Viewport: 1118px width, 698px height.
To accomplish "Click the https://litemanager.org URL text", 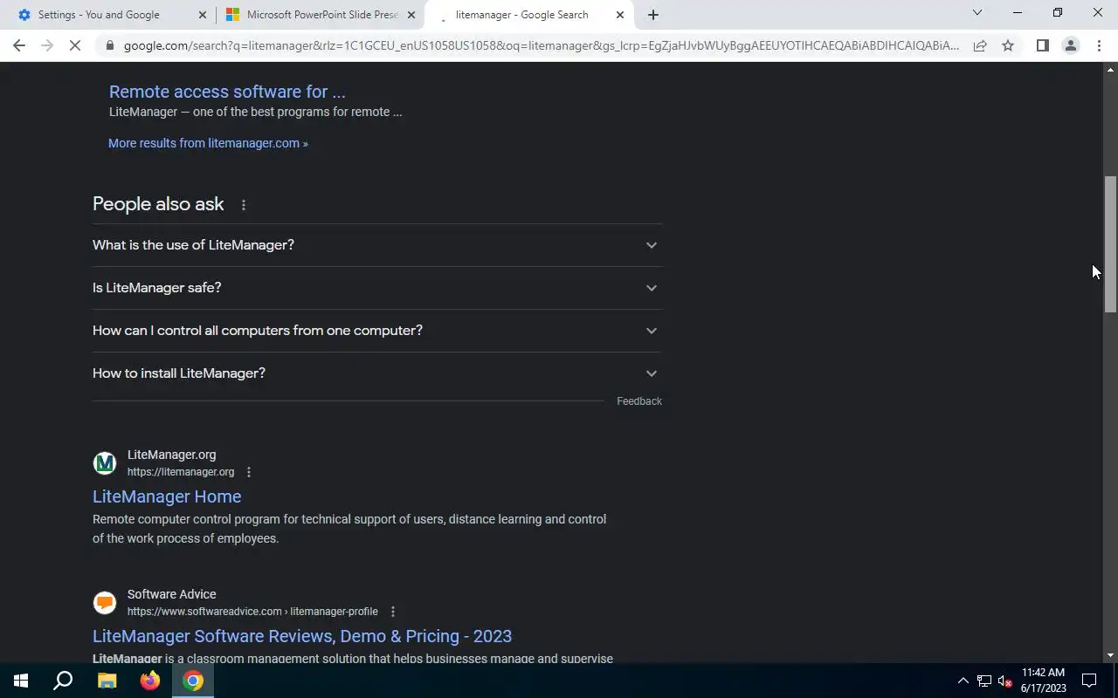I will 181,472.
